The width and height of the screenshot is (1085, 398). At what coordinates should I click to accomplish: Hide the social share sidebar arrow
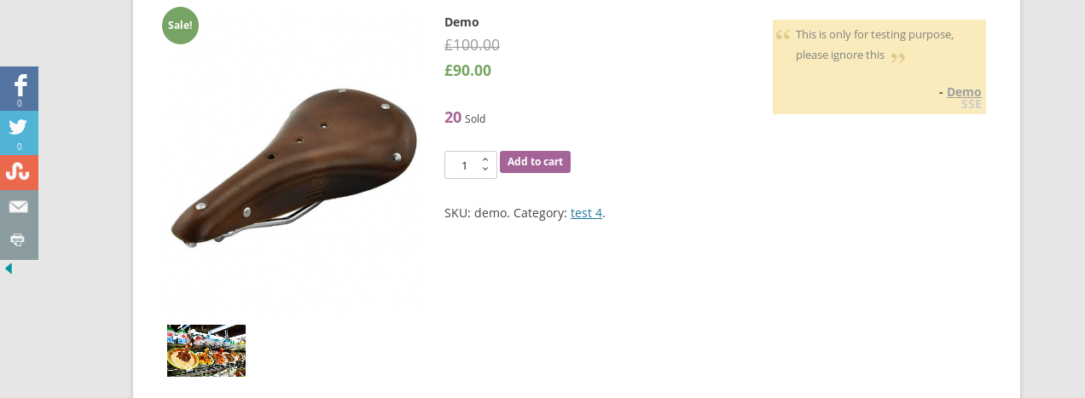[x=9, y=268]
